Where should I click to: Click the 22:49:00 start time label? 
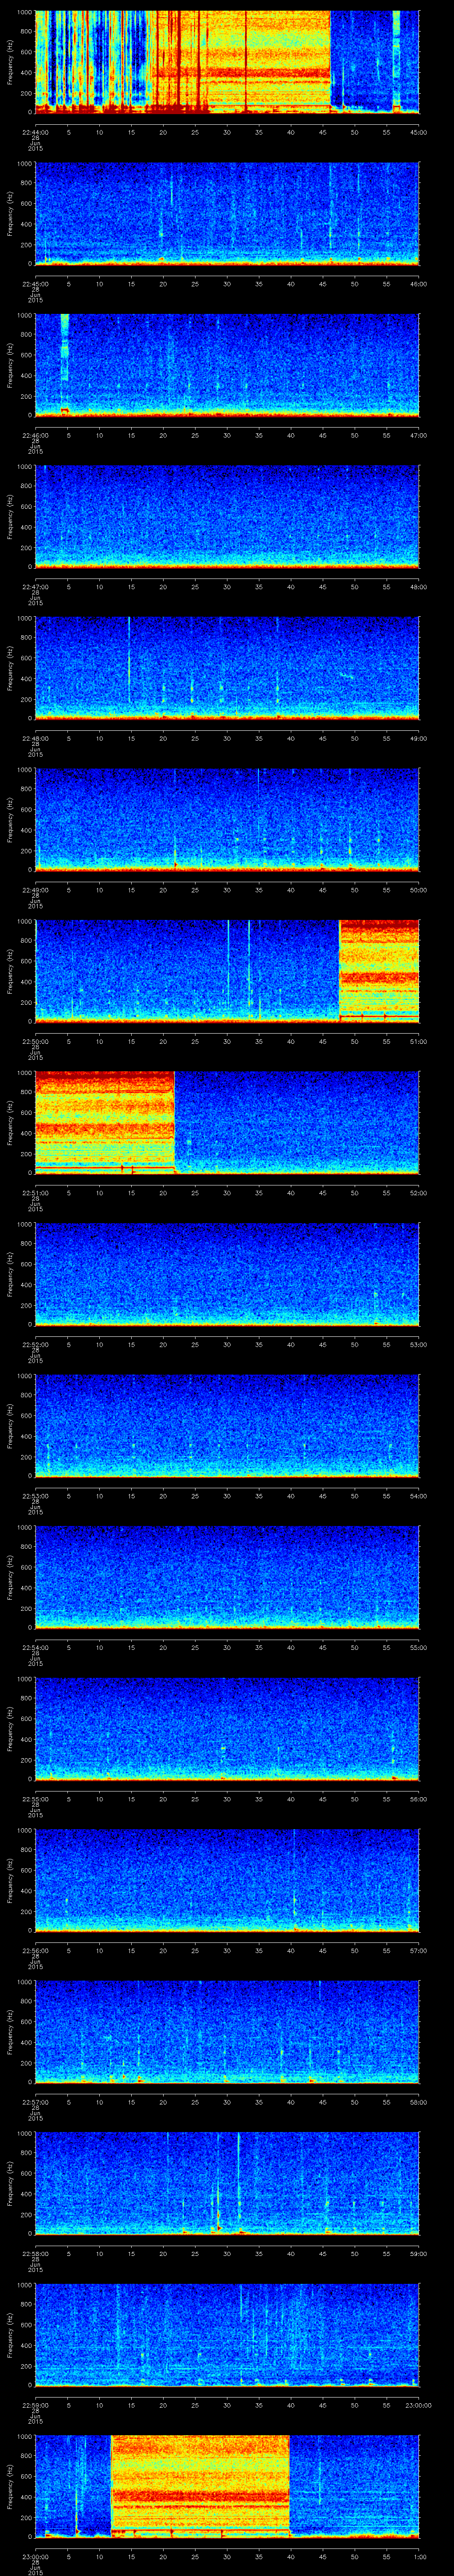point(36,890)
